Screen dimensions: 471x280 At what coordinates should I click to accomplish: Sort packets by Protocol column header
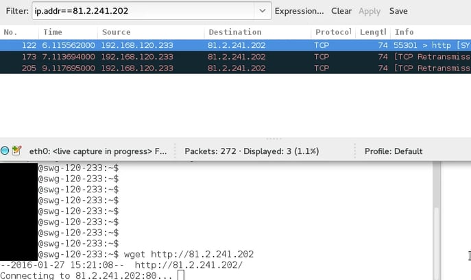(333, 32)
